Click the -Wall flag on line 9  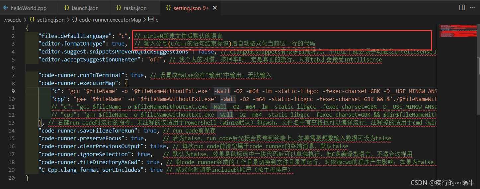(222, 91)
